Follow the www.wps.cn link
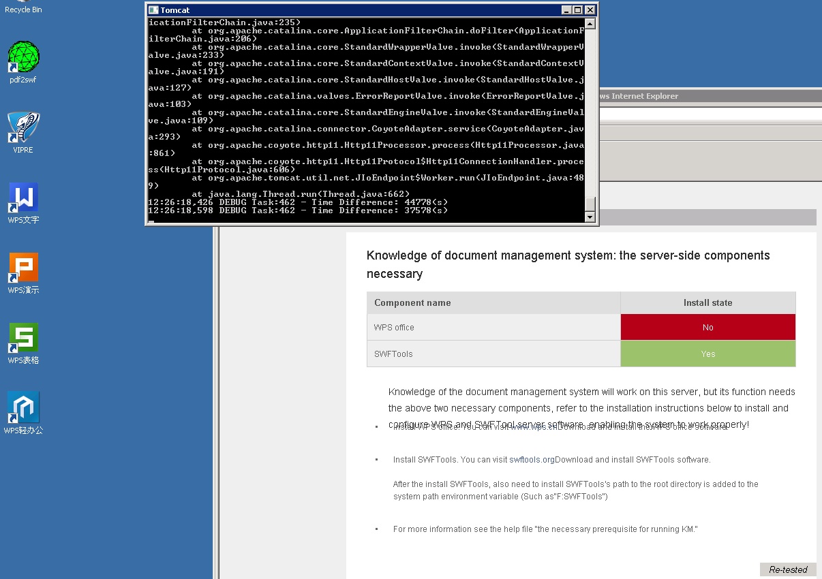822x579 pixels. pyautogui.click(x=533, y=427)
